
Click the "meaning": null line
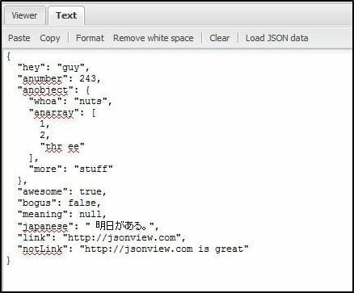click(62, 215)
